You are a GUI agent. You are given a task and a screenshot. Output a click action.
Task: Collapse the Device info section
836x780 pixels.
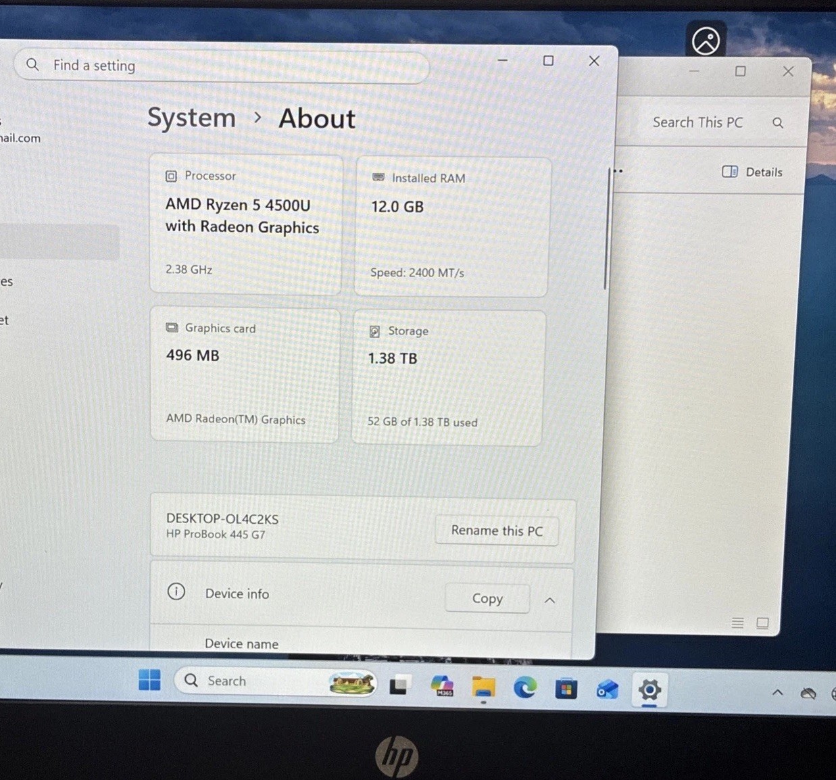(x=550, y=600)
